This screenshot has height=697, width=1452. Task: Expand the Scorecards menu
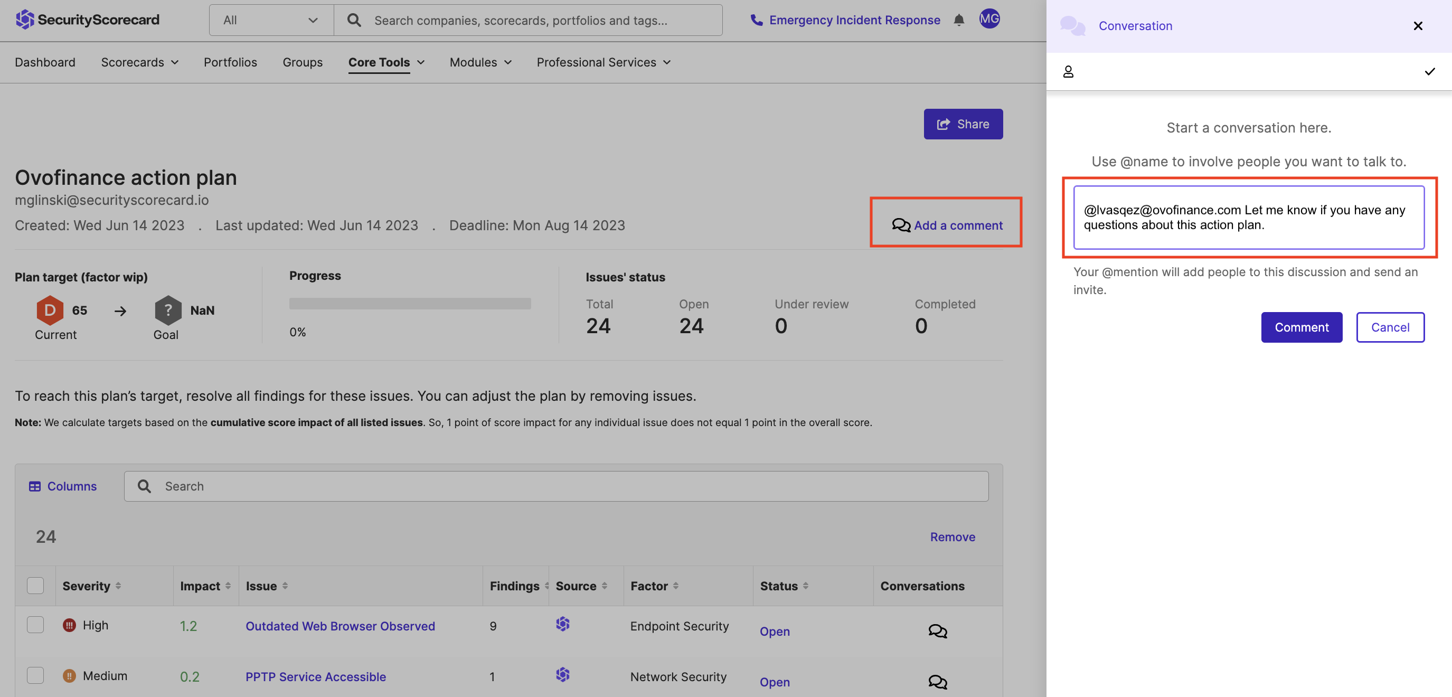(139, 62)
